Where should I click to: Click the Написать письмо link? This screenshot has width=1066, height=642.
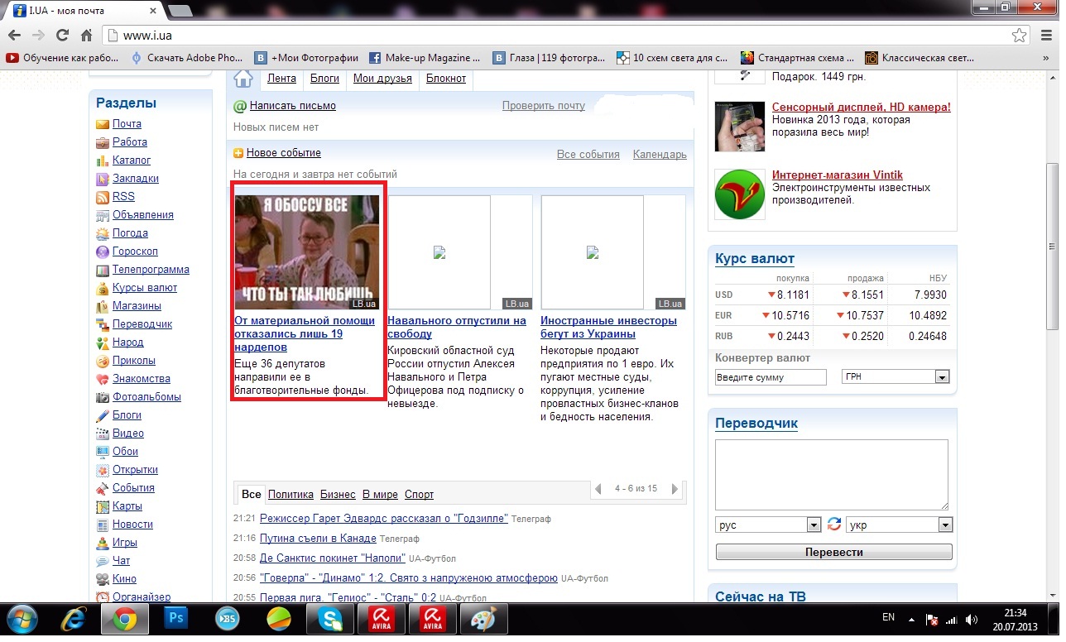(292, 106)
